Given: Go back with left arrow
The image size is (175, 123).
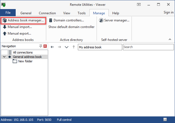Looking at the screenshot, I should (53, 47).
